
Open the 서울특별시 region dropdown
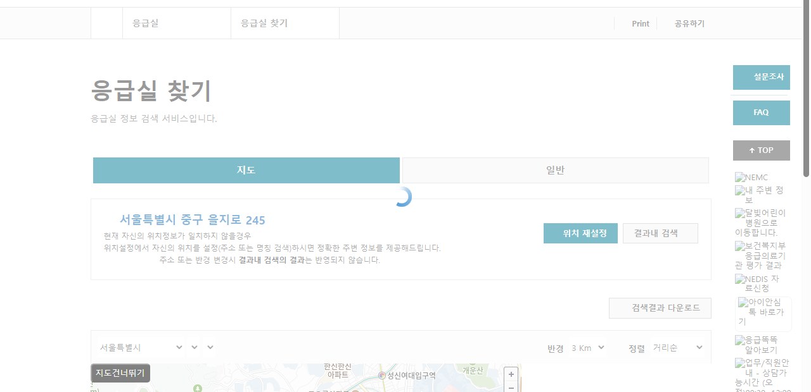pos(141,348)
